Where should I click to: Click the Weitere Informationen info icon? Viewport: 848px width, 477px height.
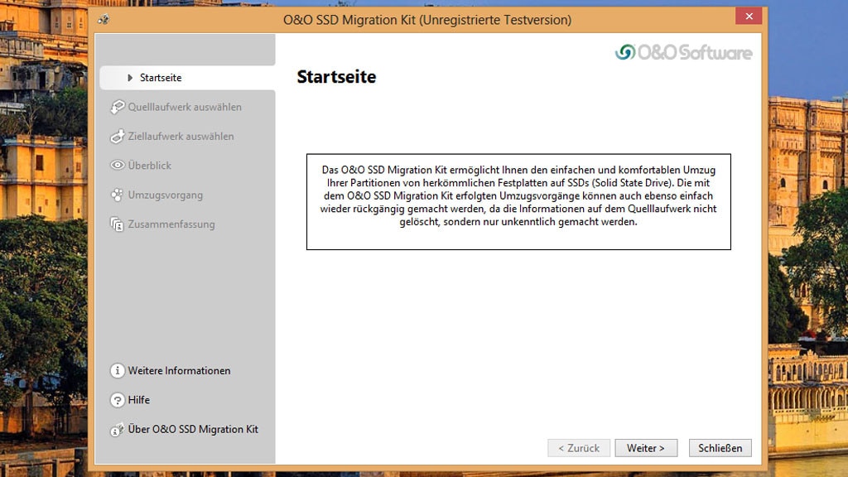coord(117,370)
